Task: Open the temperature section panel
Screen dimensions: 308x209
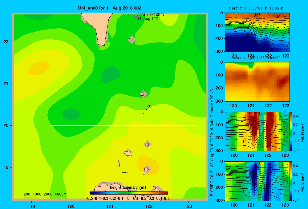Action: [257, 32]
